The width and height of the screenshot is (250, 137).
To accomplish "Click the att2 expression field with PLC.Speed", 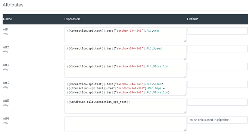I will tap(125, 52).
